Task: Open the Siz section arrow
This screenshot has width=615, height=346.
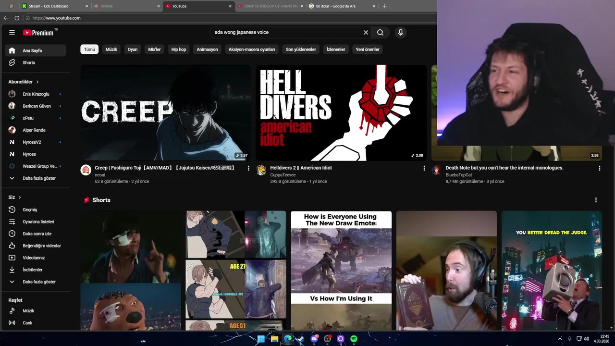Action: tap(20, 197)
